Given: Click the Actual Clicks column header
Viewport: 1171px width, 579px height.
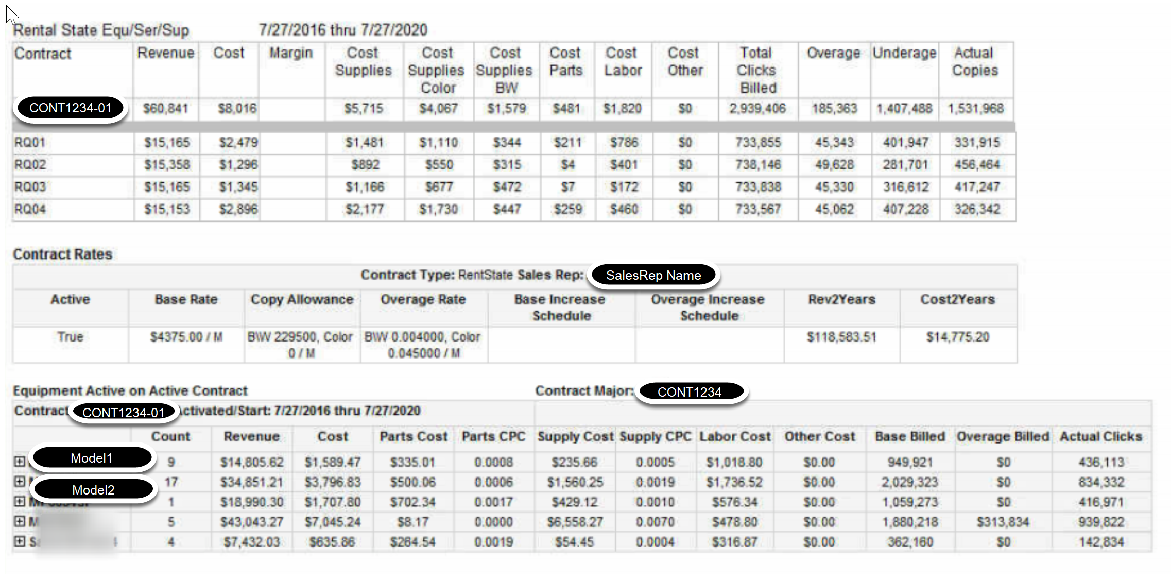Looking at the screenshot, I should tap(1101, 436).
